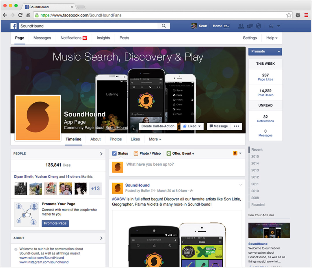Image resolution: width=312 pixels, height=268 pixels.
Task: Select the About tab
Action: [x=96, y=139]
